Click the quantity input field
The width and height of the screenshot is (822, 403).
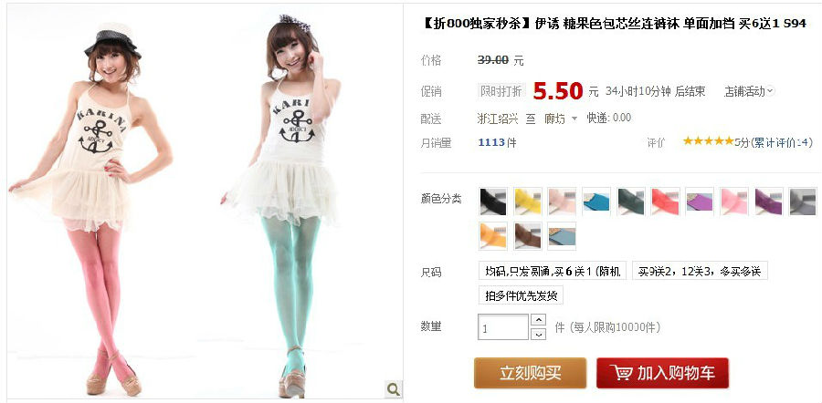503,327
